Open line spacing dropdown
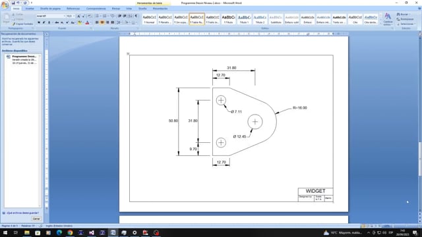The height and width of the screenshot is (237, 422). click(119, 22)
